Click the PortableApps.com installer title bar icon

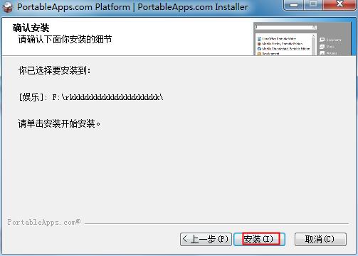point(8,7)
